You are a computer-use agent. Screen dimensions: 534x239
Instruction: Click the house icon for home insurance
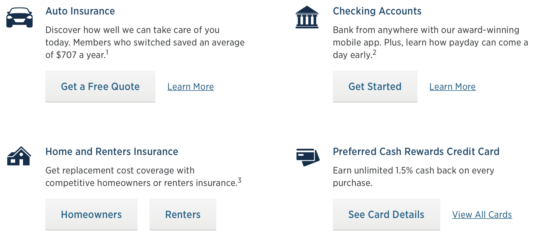coord(19,156)
